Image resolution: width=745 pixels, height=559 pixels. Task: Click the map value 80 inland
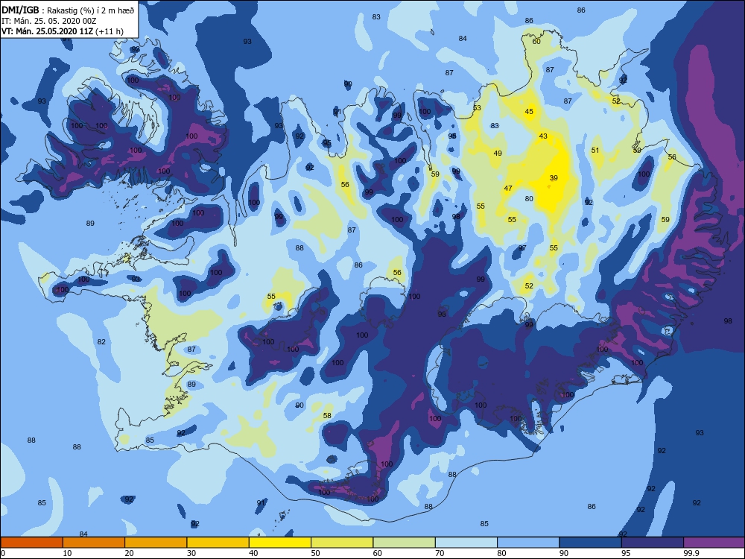529,199
